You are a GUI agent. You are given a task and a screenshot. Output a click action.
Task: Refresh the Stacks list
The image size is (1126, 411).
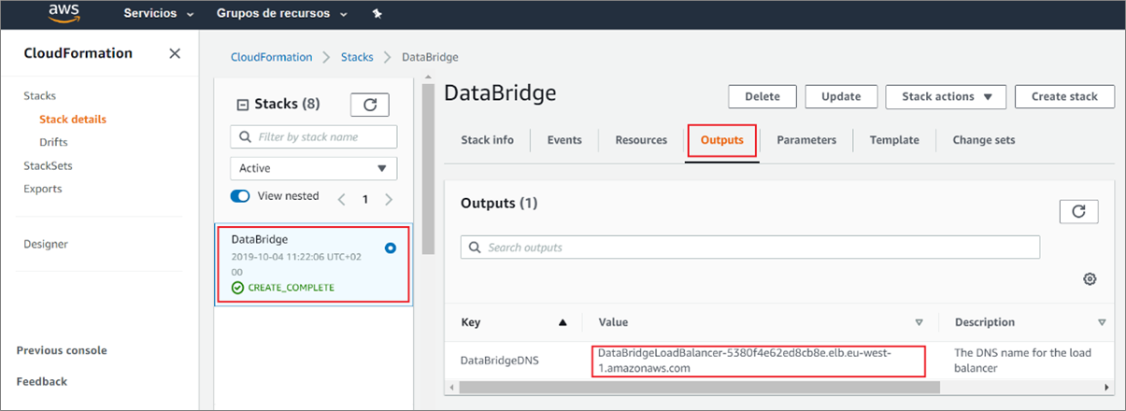(370, 105)
